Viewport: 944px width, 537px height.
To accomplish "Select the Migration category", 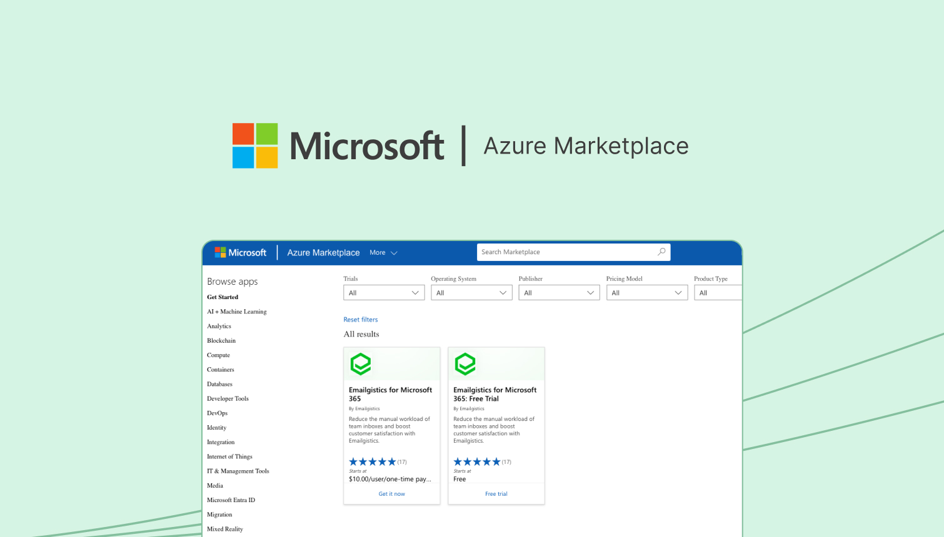I will point(219,515).
